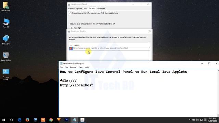Switch to General tab in Java Control Panel
Image resolution: width=219 pixels, height=123 pixels.
[x=72, y=9]
